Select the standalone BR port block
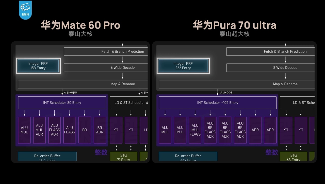The width and height of the screenshot is (325, 184). click(85, 130)
